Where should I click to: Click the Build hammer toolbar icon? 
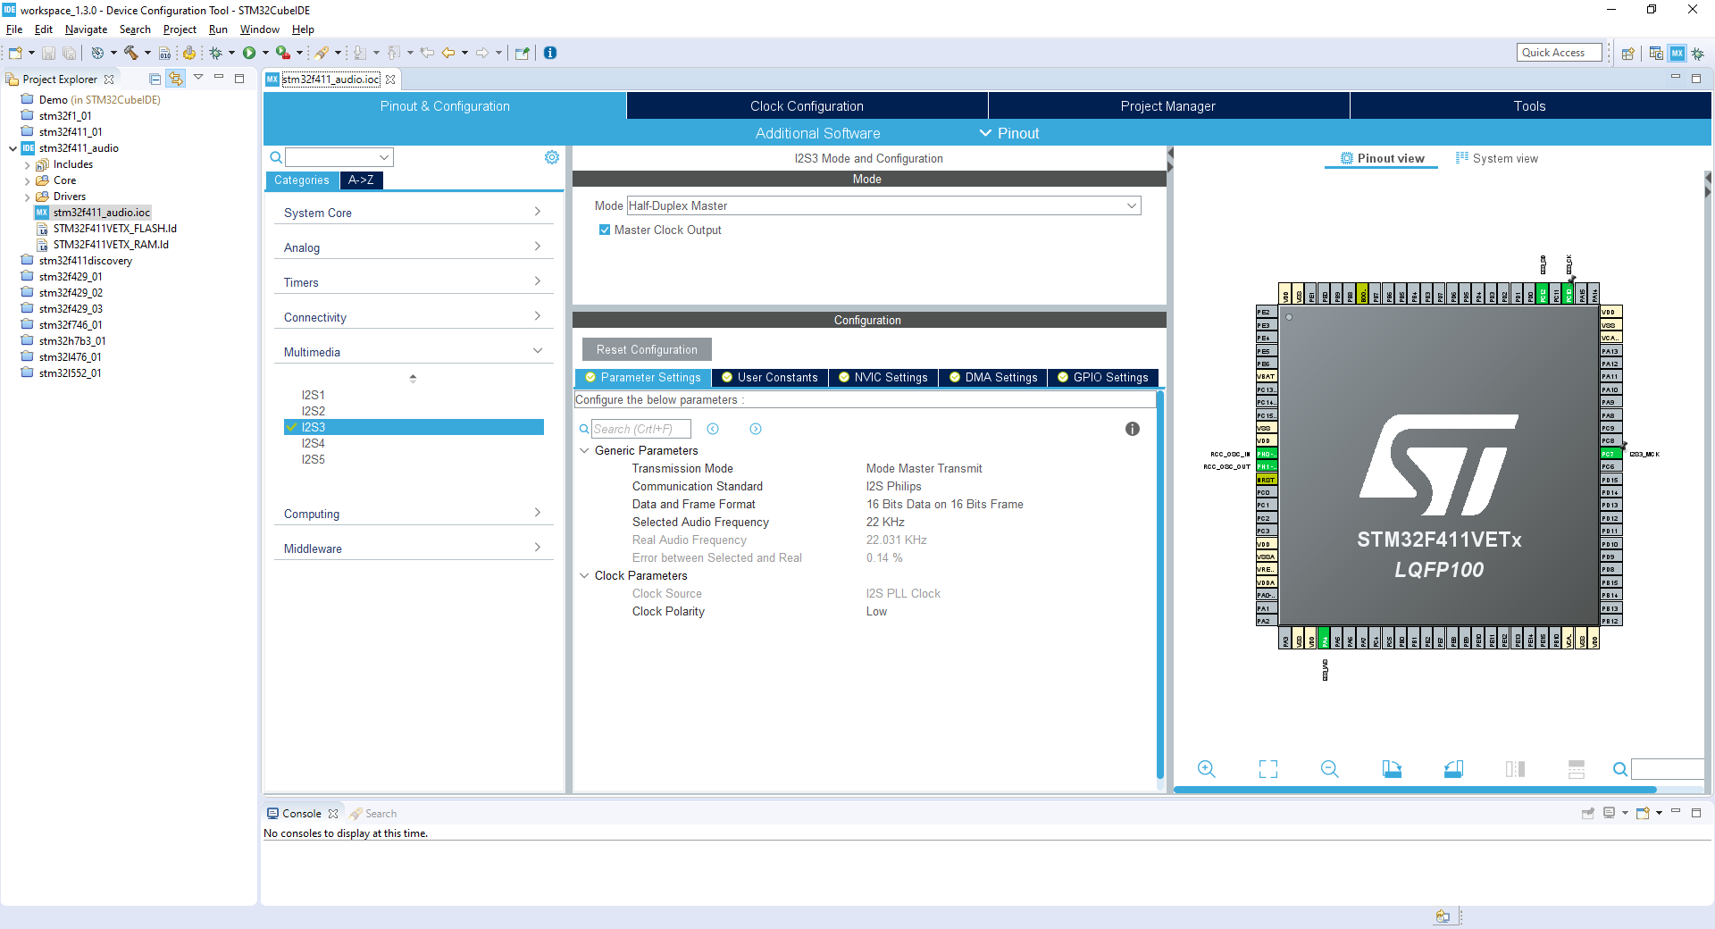[130, 53]
